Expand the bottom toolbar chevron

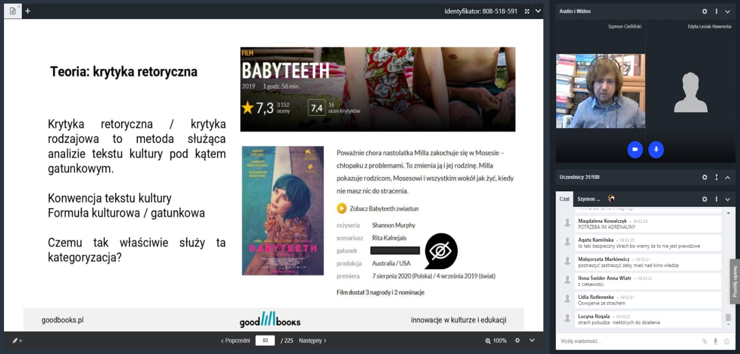pyautogui.click(x=532, y=340)
